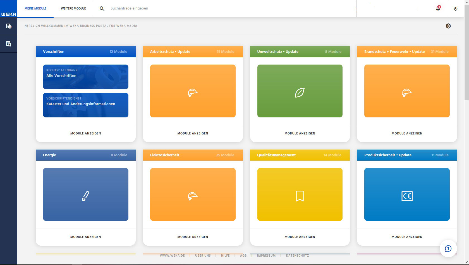Open the settings gear next to welcome message
469x265 pixels.
pyautogui.click(x=449, y=26)
